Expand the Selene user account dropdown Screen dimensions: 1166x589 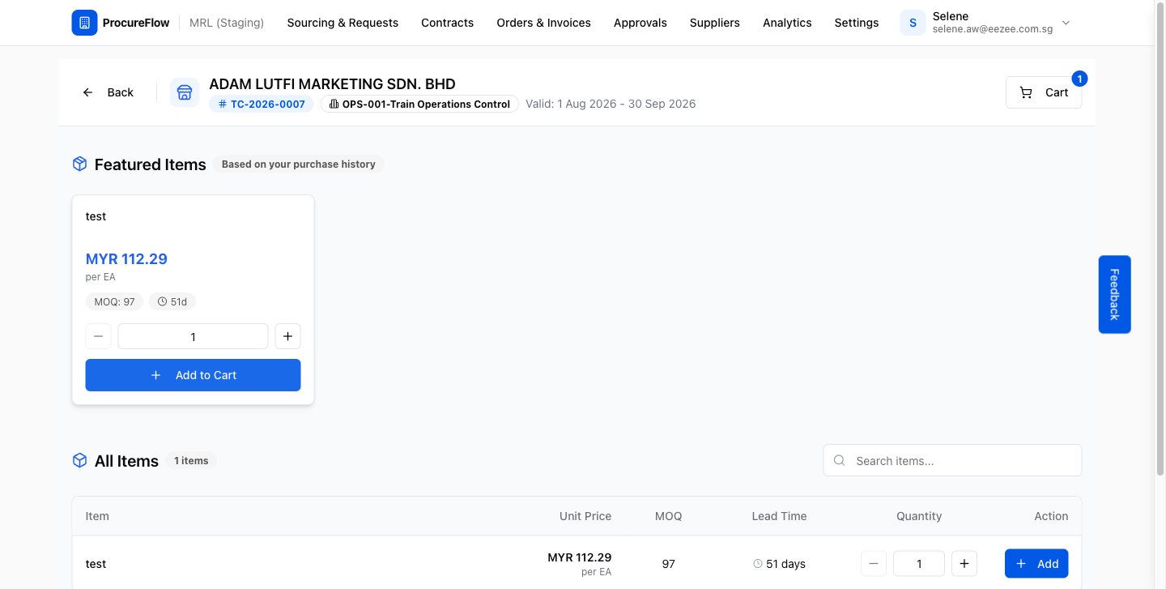pyautogui.click(x=1066, y=23)
